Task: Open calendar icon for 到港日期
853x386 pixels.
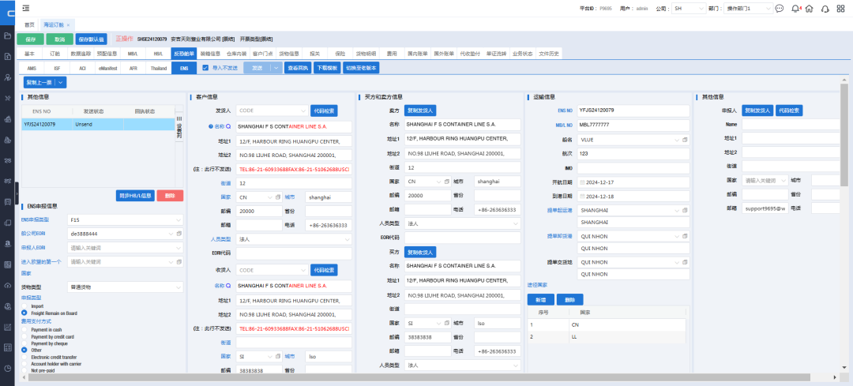Action: pyautogui.click(x=583, y=197)
